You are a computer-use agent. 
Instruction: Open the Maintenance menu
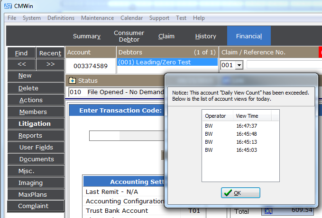point(97,18)
